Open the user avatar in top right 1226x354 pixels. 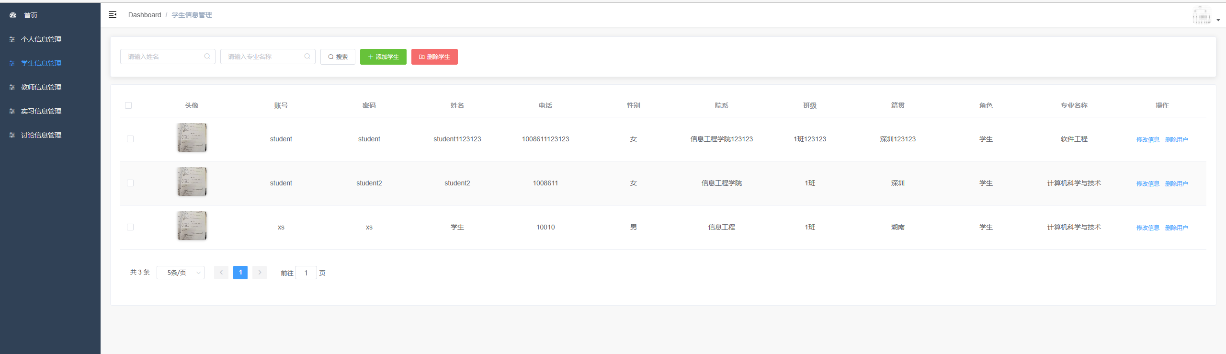[1201, 16]
